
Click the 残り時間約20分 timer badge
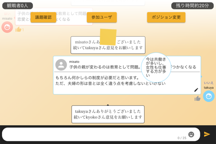coord(192,6)
